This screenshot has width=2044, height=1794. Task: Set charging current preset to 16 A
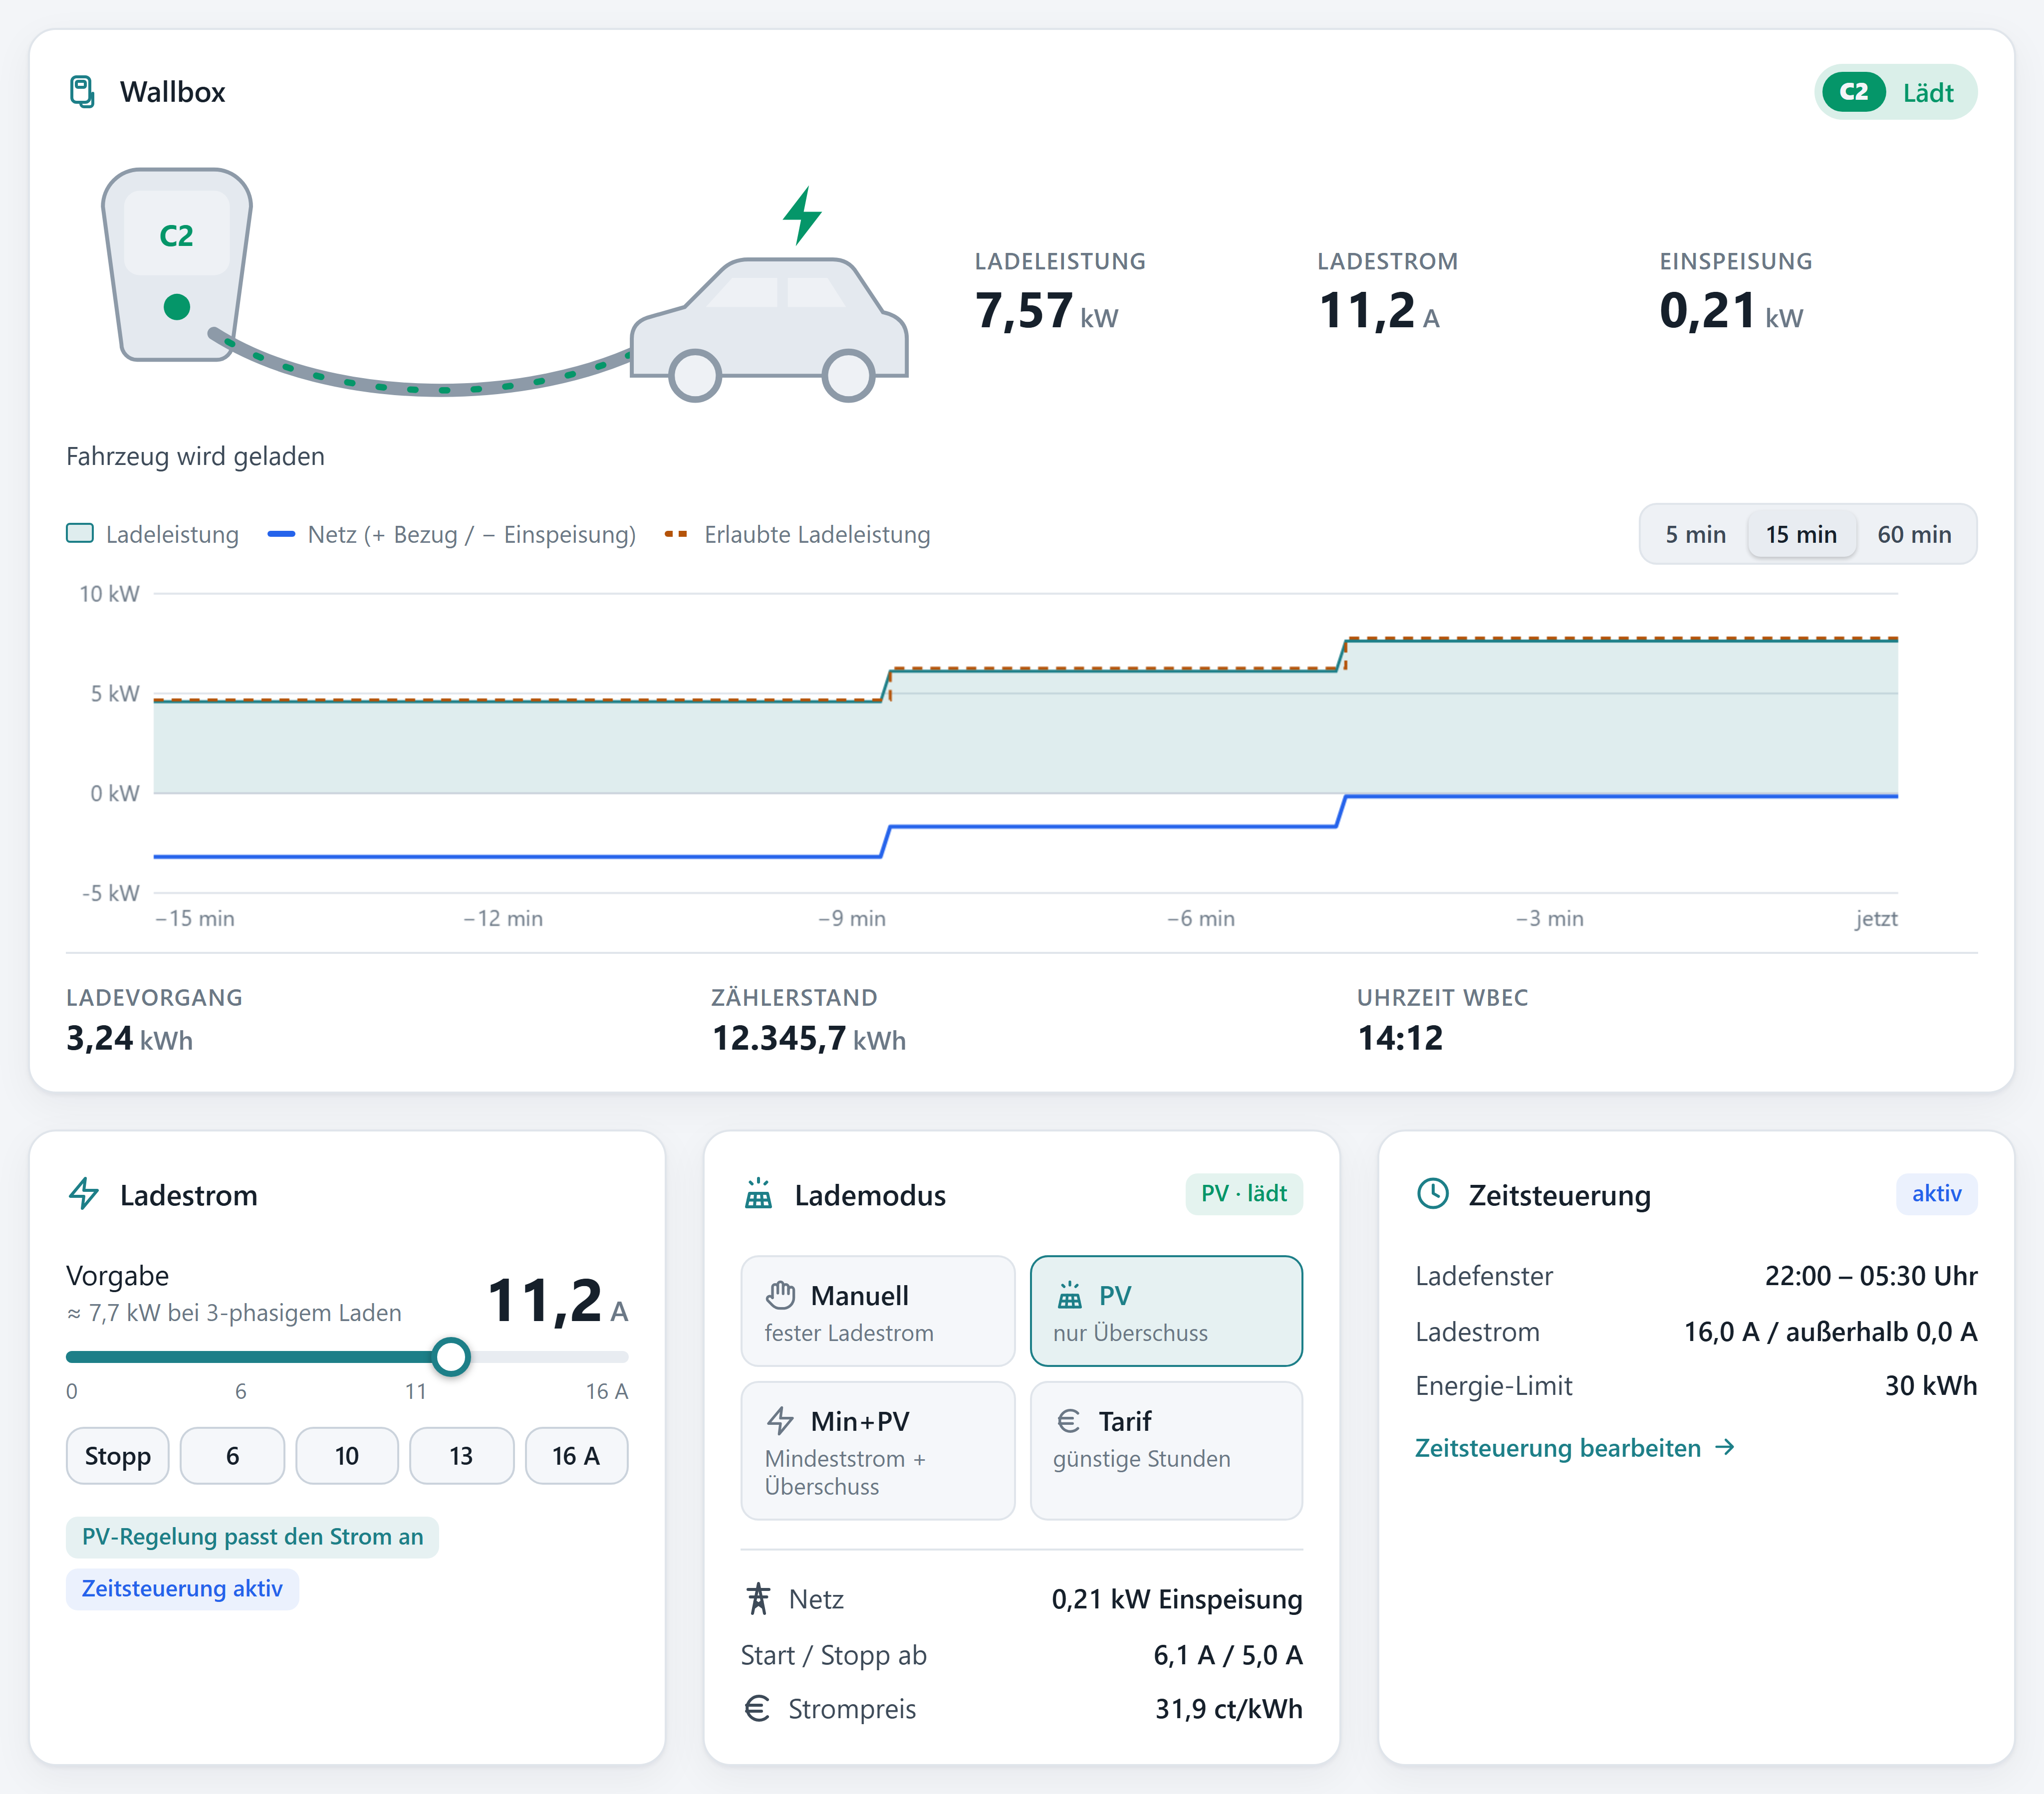coord(576,1456)
